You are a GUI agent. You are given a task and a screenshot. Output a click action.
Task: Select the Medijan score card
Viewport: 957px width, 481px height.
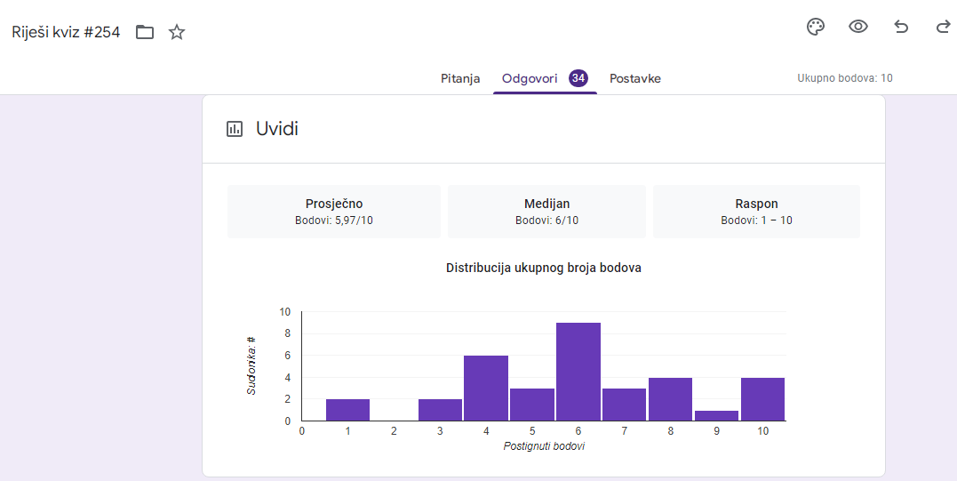pyautogui.click(x=546, y=212)
